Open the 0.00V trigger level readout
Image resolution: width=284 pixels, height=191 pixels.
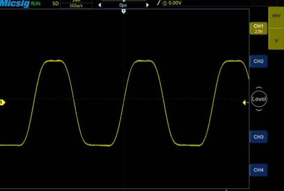tap(172, 3)
